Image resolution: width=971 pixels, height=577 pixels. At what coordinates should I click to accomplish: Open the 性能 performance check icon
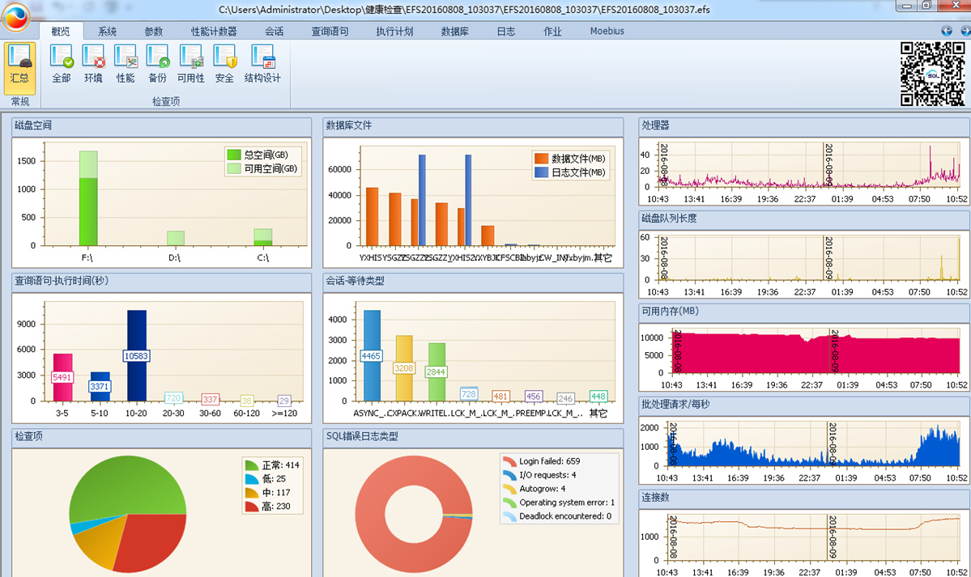coord(126,65)
